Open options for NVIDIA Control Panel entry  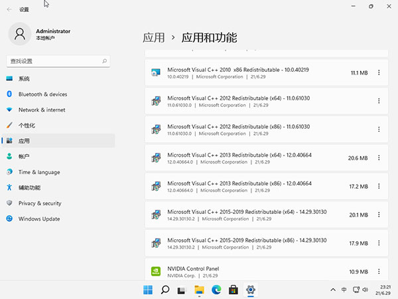379,272
